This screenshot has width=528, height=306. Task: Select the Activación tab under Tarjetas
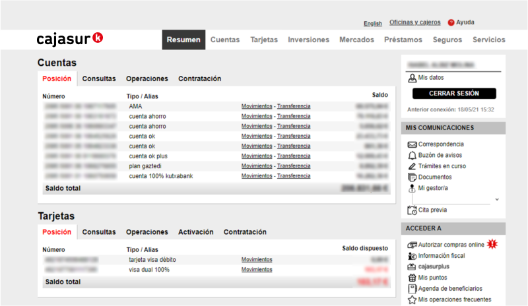pyautogui.click(x=196, y=232)
